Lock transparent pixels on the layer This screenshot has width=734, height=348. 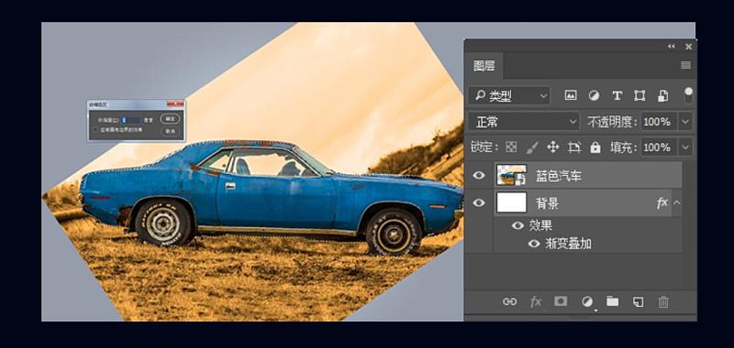click(511, 147)
